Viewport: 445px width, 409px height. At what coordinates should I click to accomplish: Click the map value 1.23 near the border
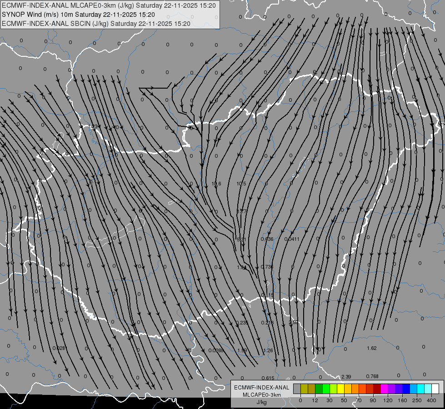pyautogui.click(x=93, y=127)
